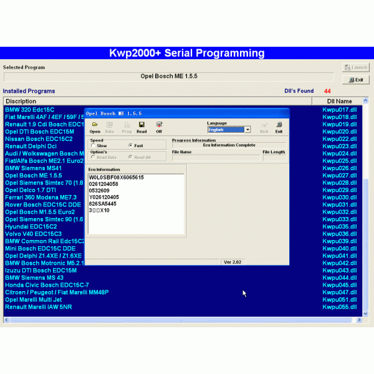
Task: Select Renault Delphi Dci row
Action: click(x=31, y=146)
